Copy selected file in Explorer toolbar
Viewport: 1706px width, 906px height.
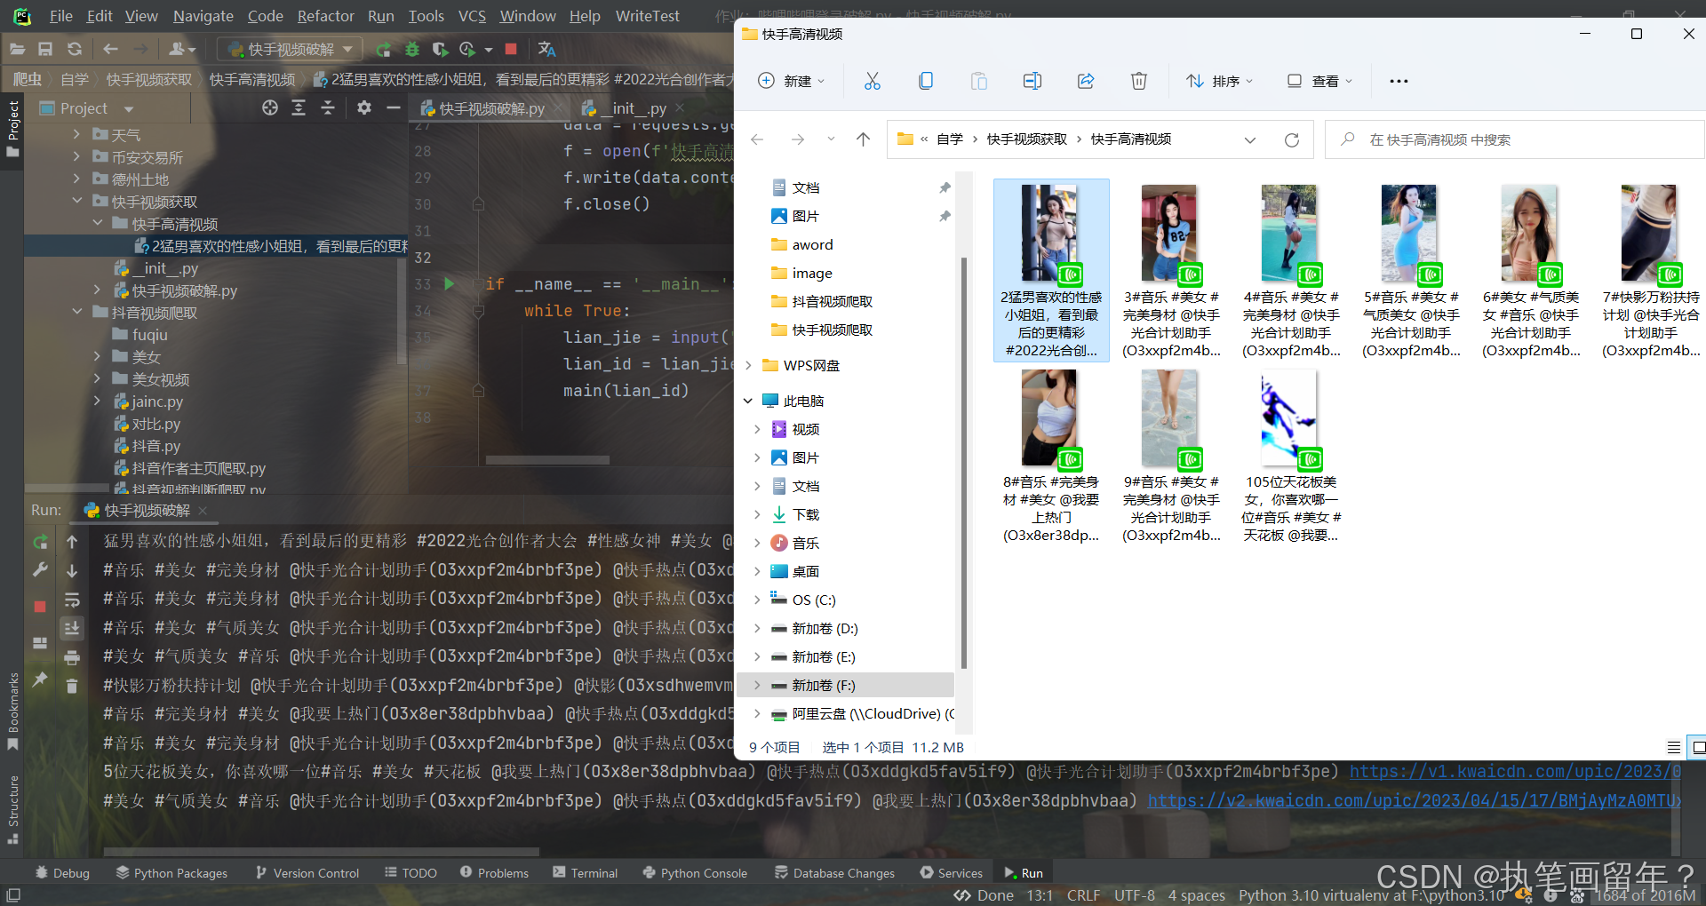pyautogui.click(x=926, y=81)
